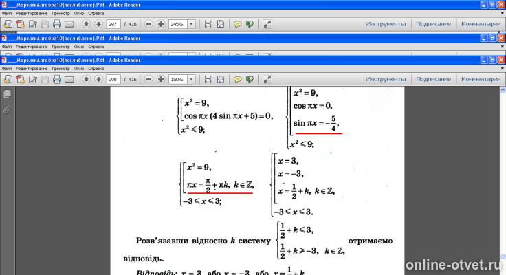Open the zoom dropdown next to 245%

pyautogui.click(x=191, y=24)
